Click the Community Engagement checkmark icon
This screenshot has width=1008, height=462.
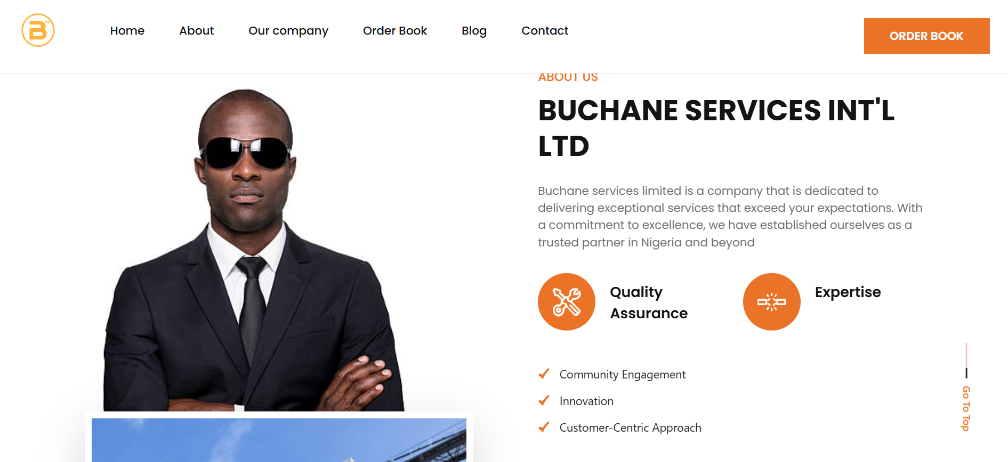coord(544,374)
